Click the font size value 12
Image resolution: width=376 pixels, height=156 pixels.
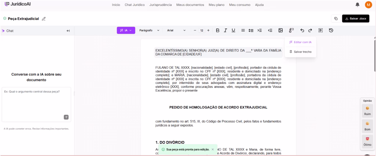202,30
